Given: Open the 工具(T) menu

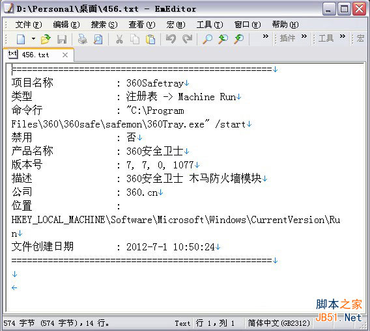Looking at the screenshot, I should pyautogui.click(x=210, y=25).
